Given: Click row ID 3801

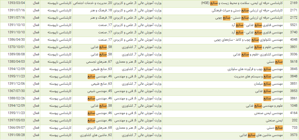Looking at the screenshot, I should tap(293, 47).
